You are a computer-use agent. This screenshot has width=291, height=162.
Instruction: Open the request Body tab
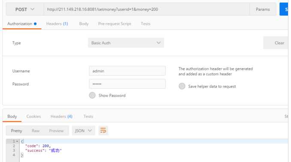[x=84, y=24]
